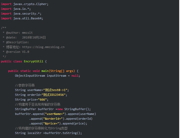The height and width of the screenshot is (138, 180).
Task: Click the 'StringBuffer bufferStr =new StringBuffer();' line
Action: point(53,109)
